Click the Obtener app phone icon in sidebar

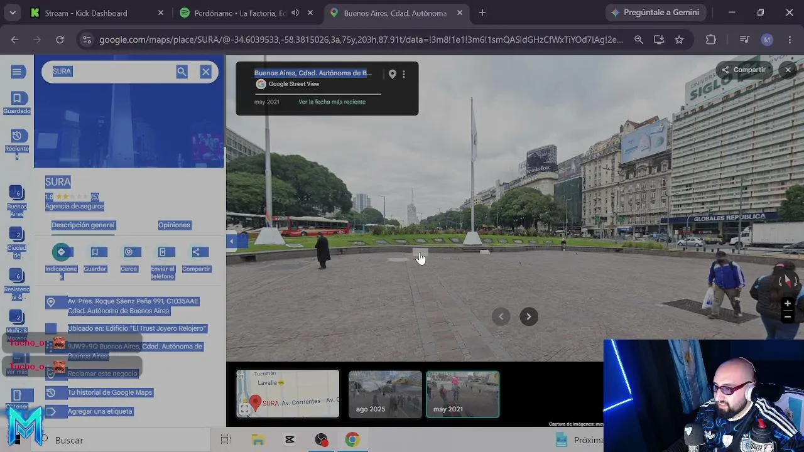(x=17, y=395)
